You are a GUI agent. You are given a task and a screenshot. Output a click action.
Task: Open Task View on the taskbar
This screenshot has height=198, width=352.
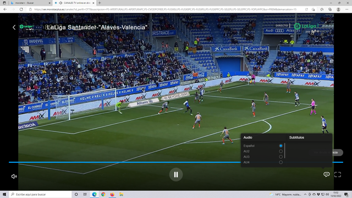(85, 194)
